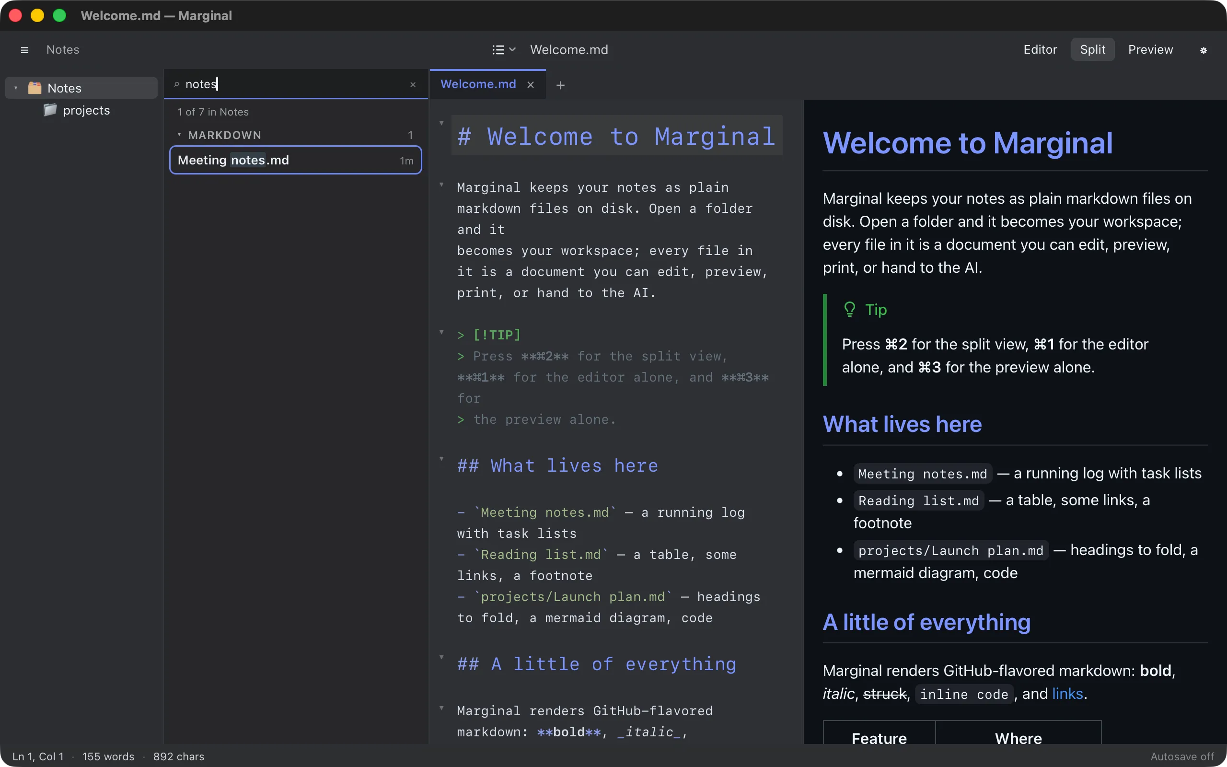
Task: Click the projects folder icon
Action: (x=50, y=110)
